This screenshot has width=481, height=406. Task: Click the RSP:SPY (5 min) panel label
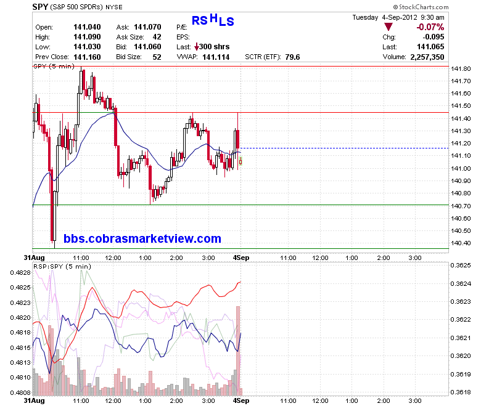click(62, 266)
